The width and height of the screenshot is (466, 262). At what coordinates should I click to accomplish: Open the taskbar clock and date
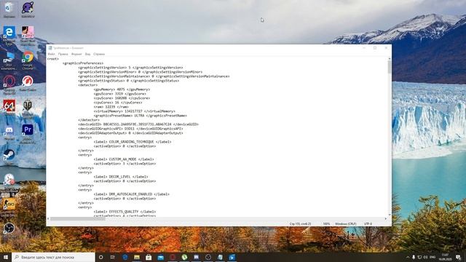point(445,257)
